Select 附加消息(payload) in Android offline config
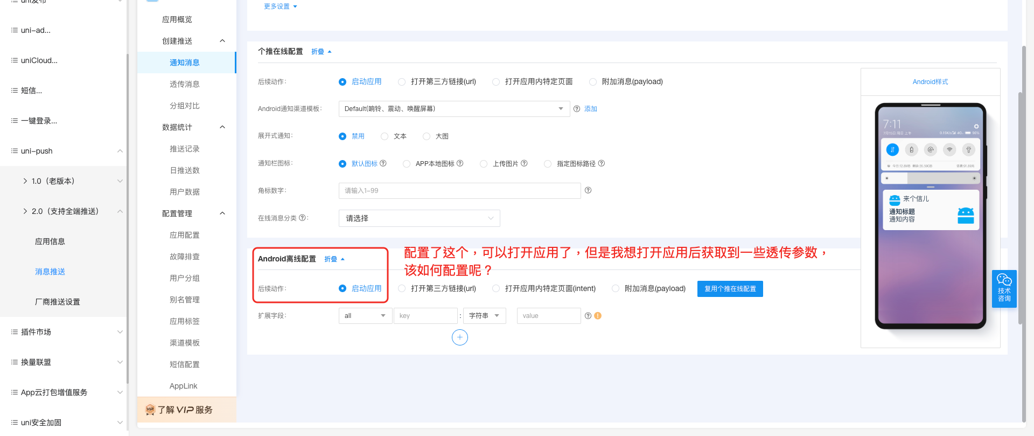Screen dimensions: 1034x436 click(x=616, y=289)
